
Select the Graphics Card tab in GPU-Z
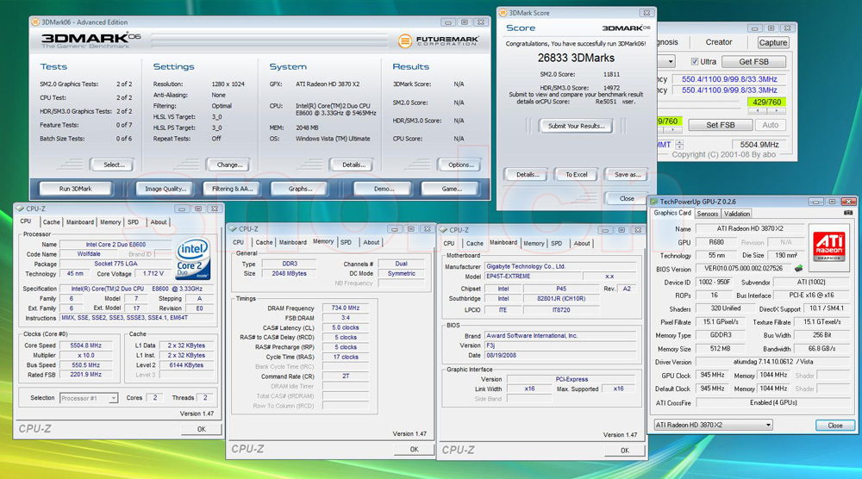coord(671,213)
